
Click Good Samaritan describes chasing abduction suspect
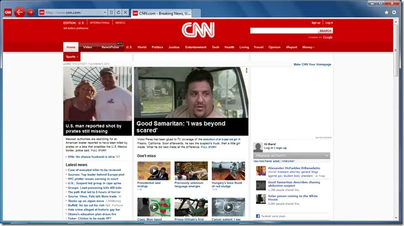(x=294, y=183)
